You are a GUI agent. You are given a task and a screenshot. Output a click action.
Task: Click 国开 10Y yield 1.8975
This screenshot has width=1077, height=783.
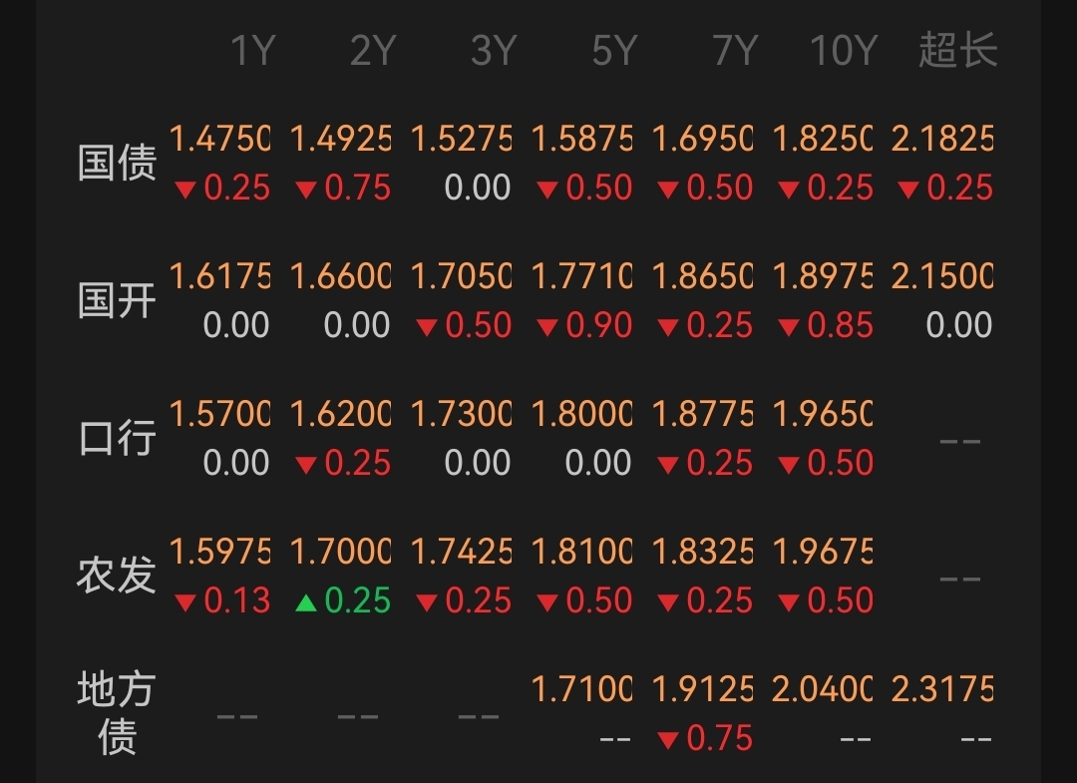[822, 276]
